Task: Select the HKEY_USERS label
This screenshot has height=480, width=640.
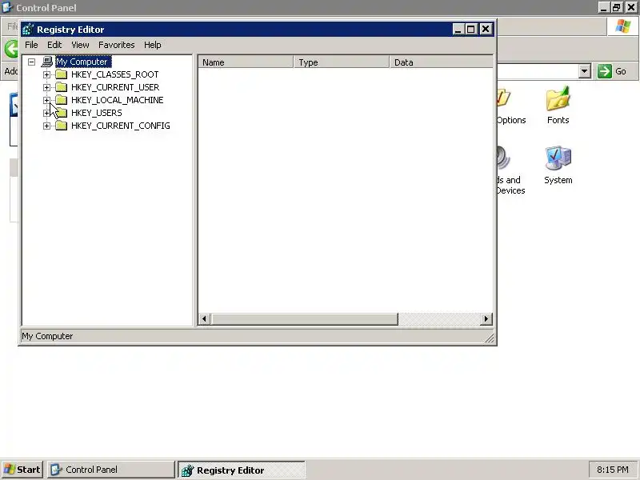Action: (x=96, y=113)
